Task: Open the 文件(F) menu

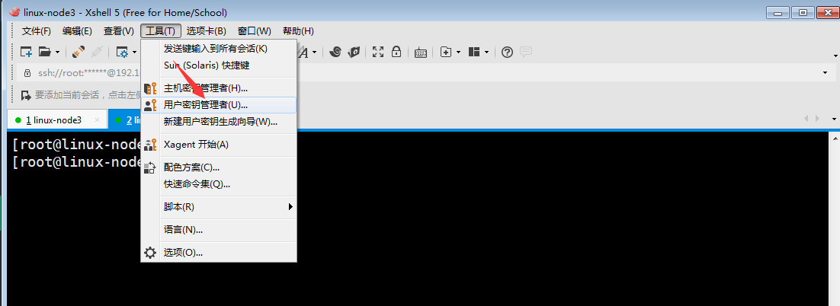Action: click(36, 31)
